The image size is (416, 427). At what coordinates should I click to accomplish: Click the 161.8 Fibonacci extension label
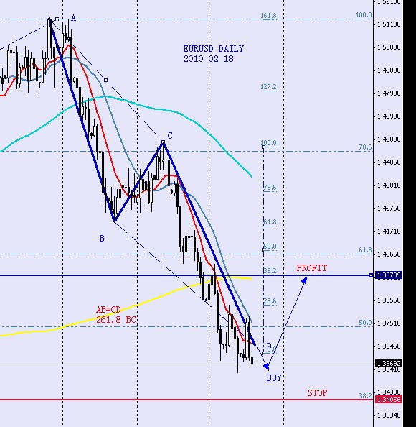click(x=268, y=16)
